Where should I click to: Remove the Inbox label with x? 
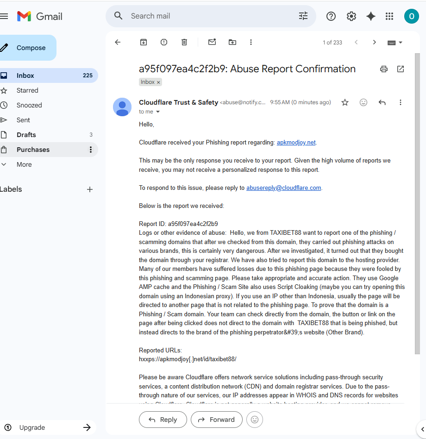(x=158, y=82)
